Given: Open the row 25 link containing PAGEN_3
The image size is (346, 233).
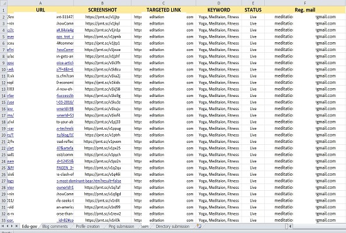Looking at the screenshot, I should click(65, 168).
